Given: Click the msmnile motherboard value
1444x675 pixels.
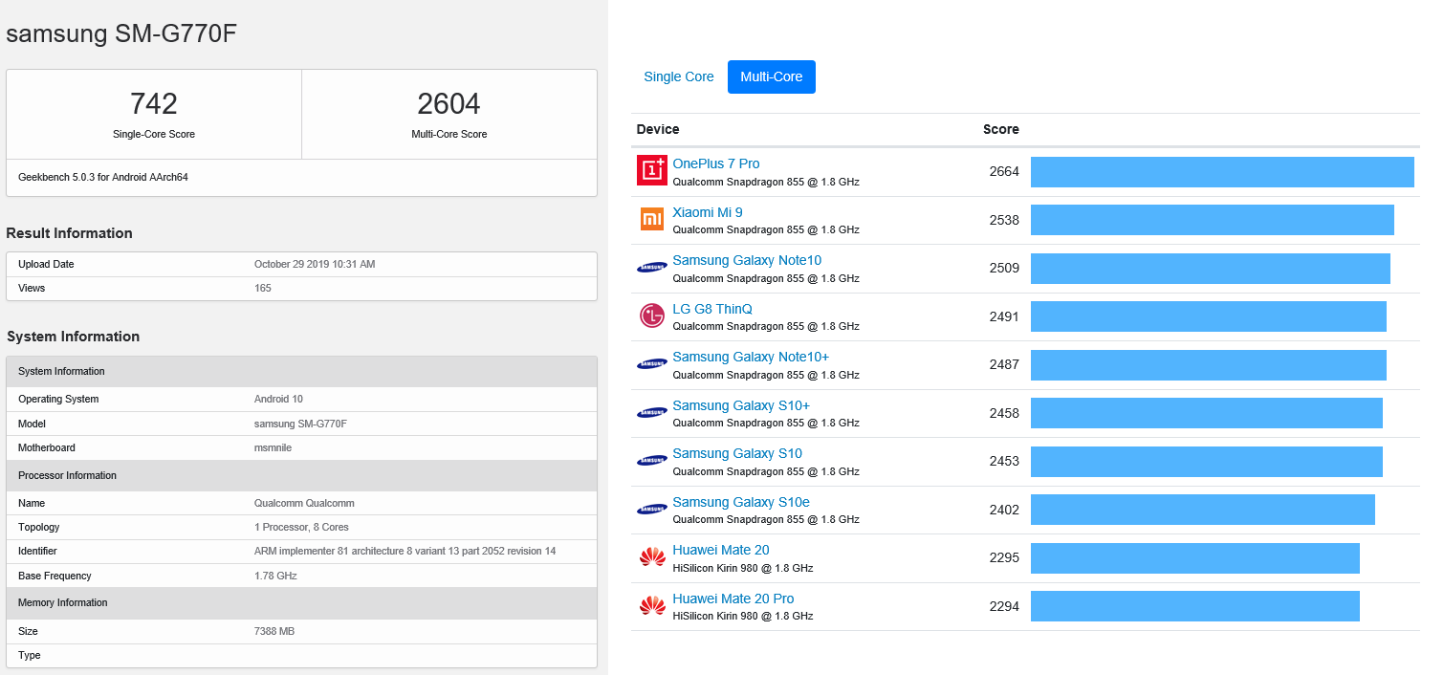Looking at the screenshot, I should 273,447.
